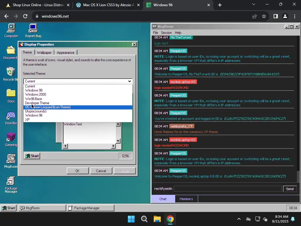Choose Windows 96 theme from list
Image resolution: width=301 pixels, height=226 pixels.
tap(78, 115)
